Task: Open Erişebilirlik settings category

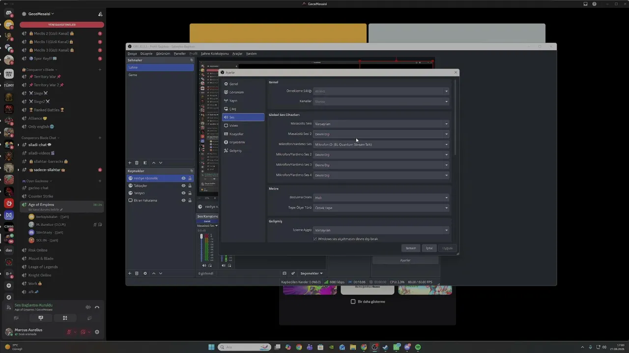Action: pos(243,142)
